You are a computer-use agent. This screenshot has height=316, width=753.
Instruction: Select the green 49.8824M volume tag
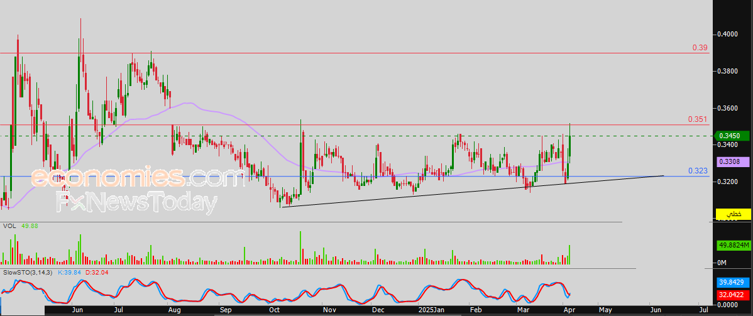733,246
